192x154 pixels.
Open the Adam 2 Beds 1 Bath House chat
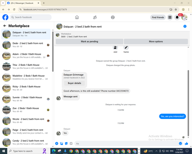click(x=26, y=56)
